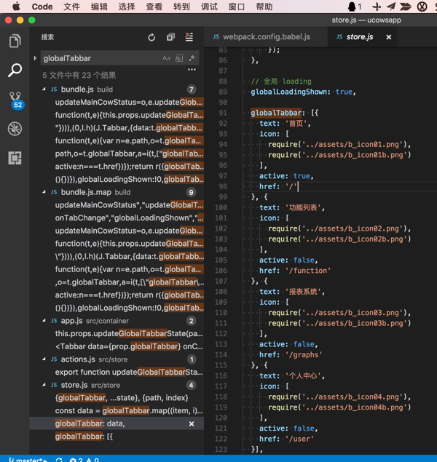The height and width of the screenshot is (462, 437).
Task: Open the Extensions view in activity bar
Action: [x=15, y=157]
